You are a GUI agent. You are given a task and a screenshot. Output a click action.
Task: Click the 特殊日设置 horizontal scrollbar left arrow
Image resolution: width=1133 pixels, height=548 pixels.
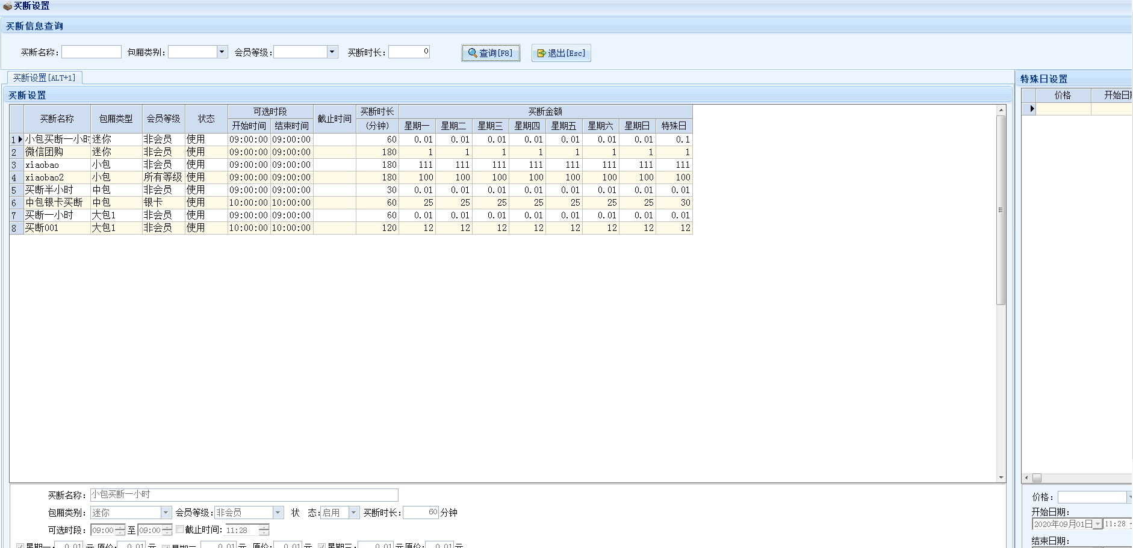point(1026,478)
